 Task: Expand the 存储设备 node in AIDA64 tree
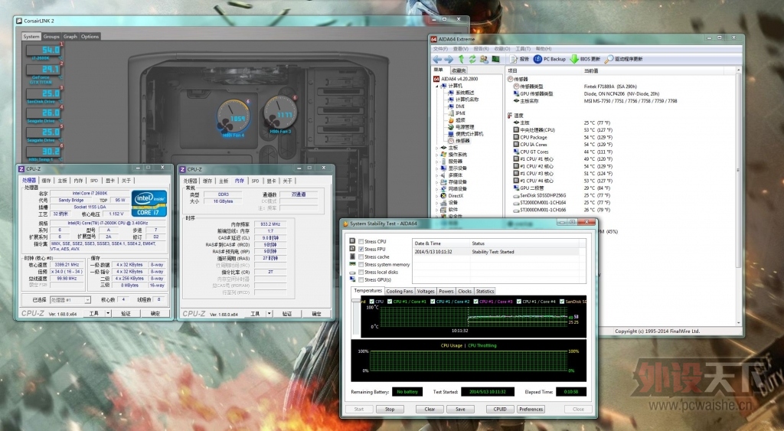pyautogui.click(x=436, y=182)
